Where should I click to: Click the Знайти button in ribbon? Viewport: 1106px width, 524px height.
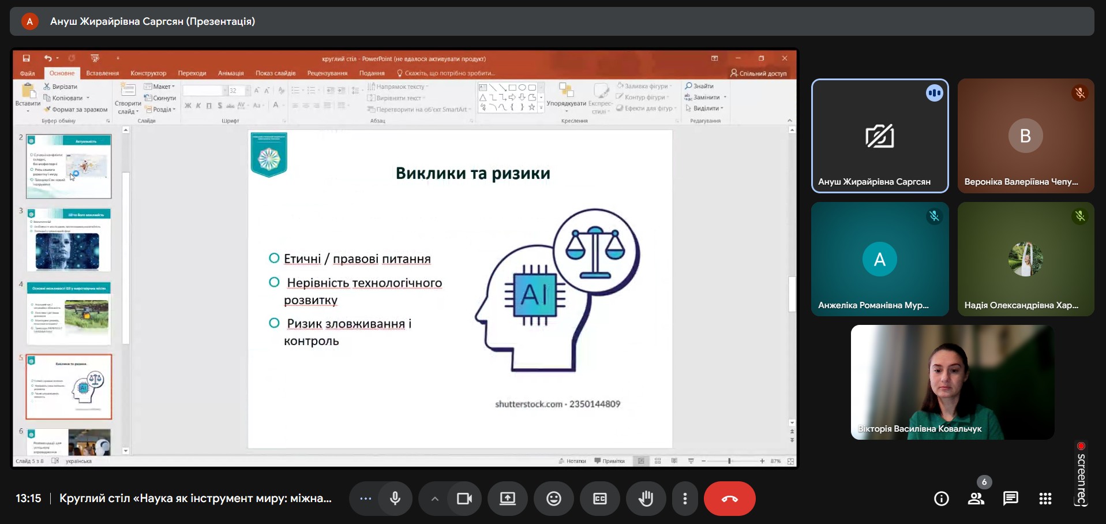click(699, 86)
